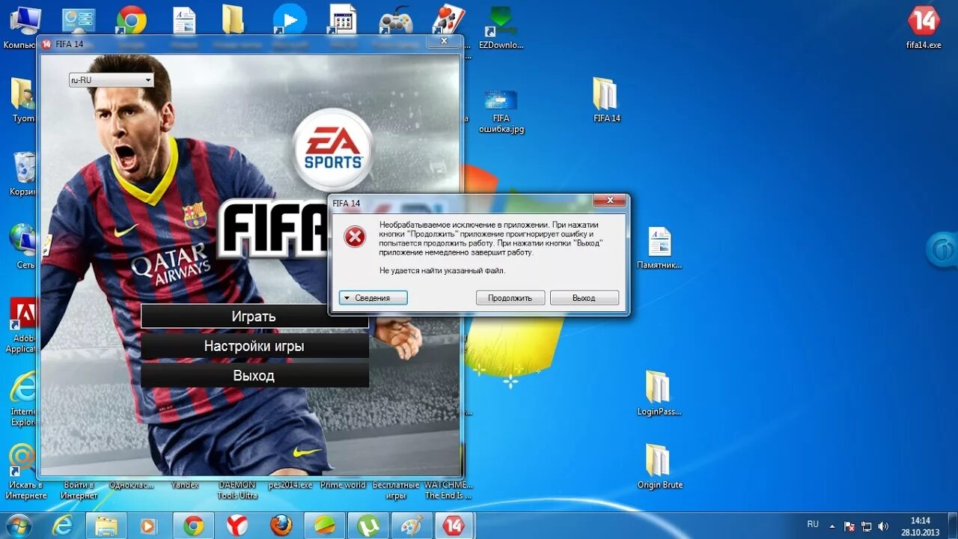Select the Войти в Интернет shortcut label
This screenshot has width=958, height=539.
(79, 490)
